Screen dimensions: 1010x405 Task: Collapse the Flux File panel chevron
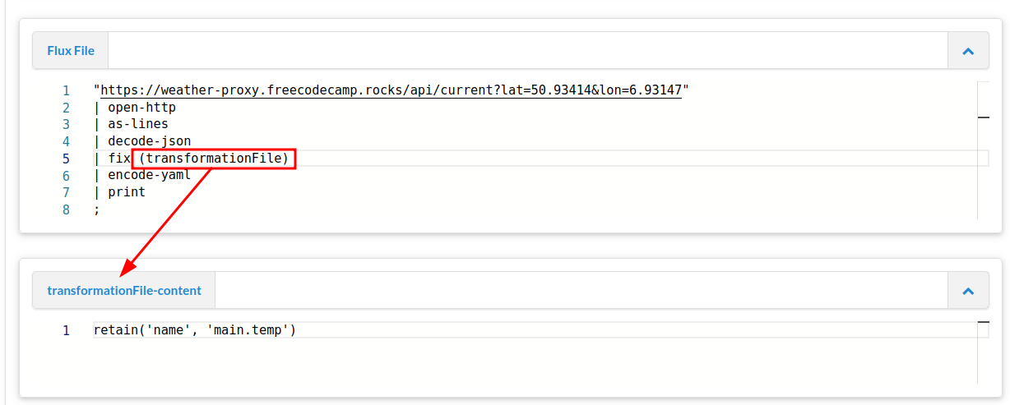coord(968,51)
